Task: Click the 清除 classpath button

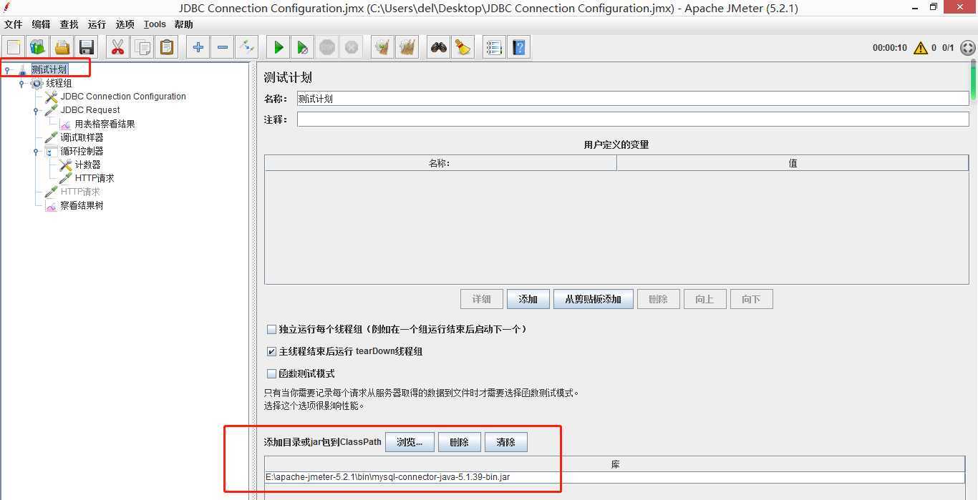Action: pyautogui.click(x=506, y=442)
